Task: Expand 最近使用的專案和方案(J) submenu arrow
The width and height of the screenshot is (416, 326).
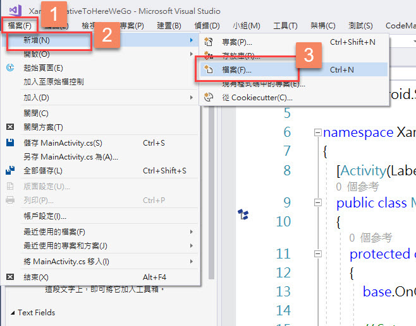Action: pos(192,246)
